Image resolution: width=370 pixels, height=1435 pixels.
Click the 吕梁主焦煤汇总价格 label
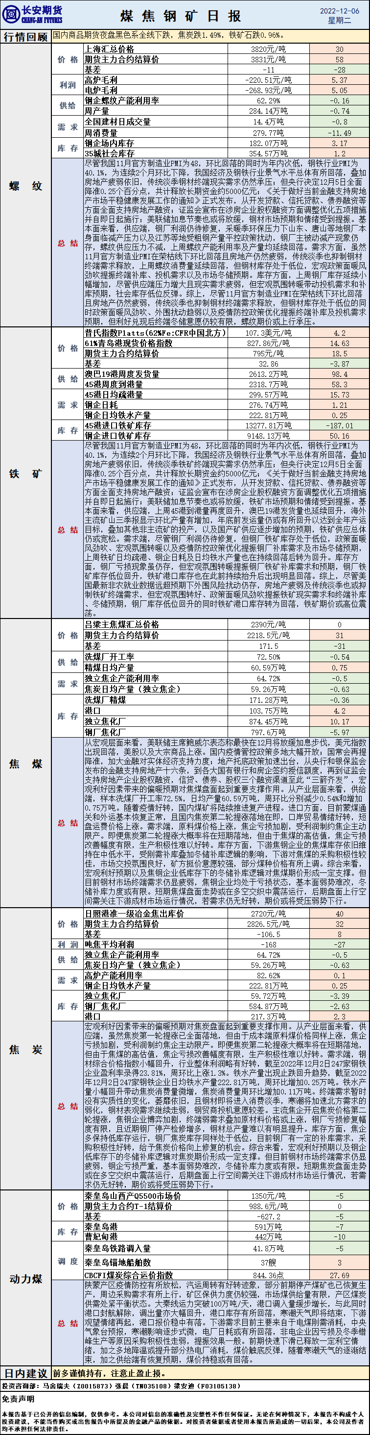coord(122,624)
